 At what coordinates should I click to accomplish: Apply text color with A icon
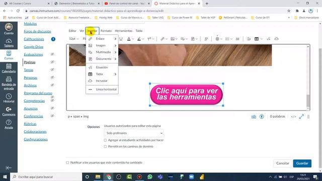coord(129,39)
